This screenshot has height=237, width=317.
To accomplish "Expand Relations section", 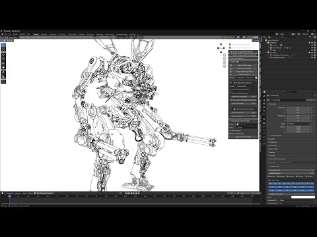I will tap(272, 139).
